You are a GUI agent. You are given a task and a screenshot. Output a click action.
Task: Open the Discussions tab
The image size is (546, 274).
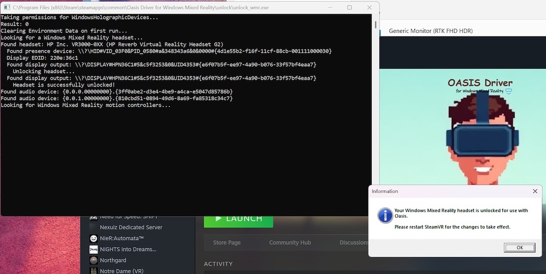(354, 243)
